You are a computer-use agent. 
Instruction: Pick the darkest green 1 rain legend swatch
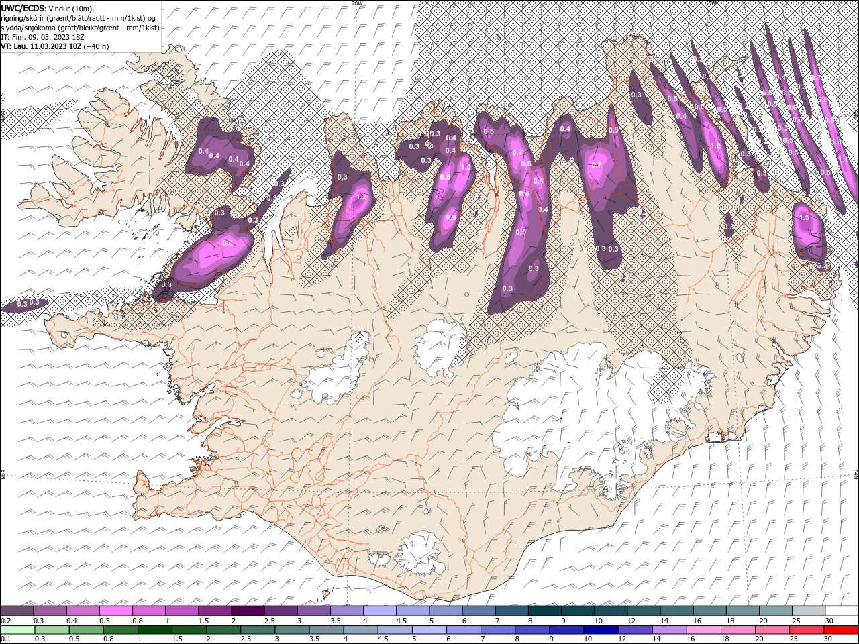pos(154,630)
